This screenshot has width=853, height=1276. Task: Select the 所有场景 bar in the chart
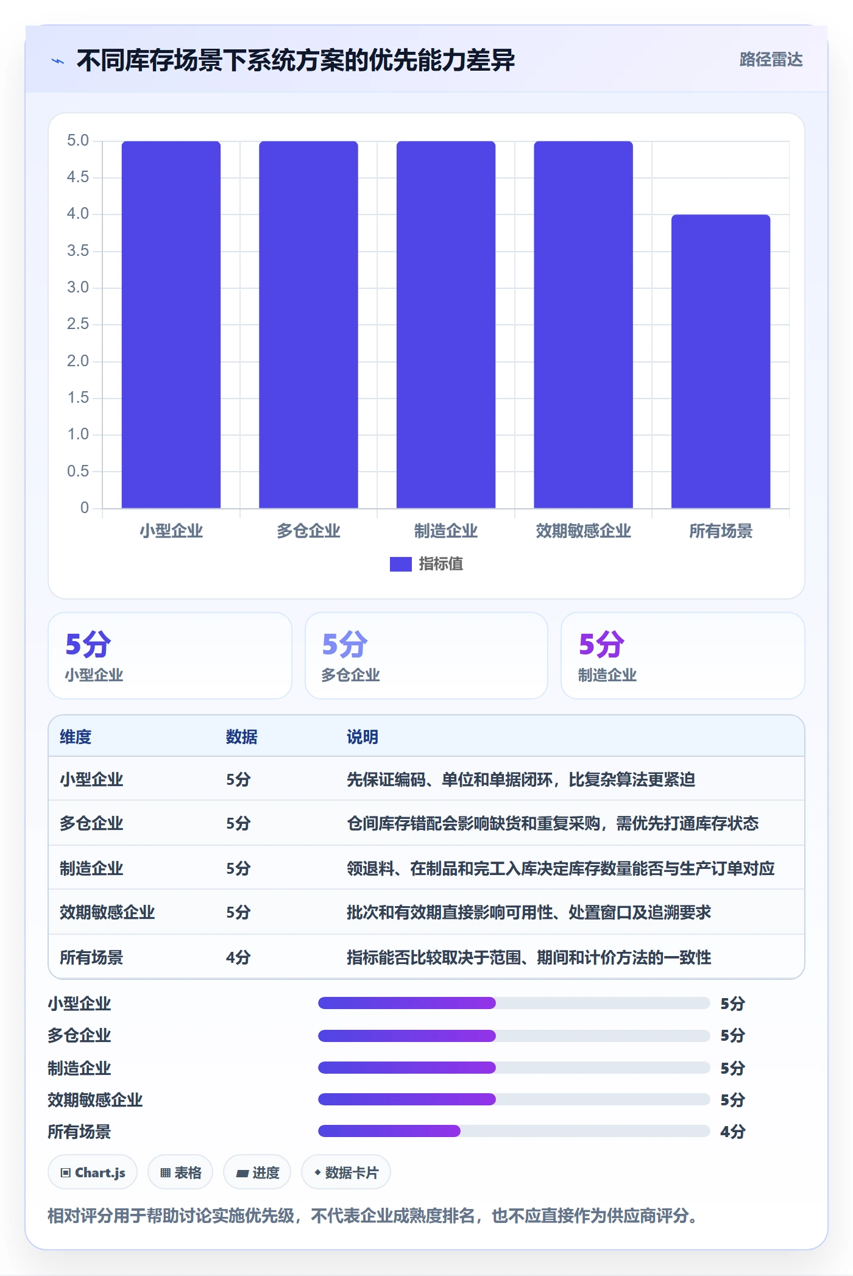[721, 361]
